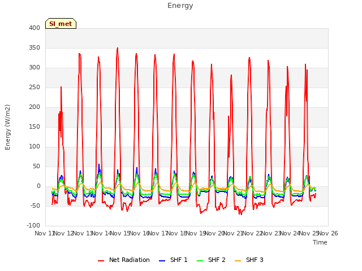
Task: Click the -50 y-axis tick label
Action: point(35,206)
